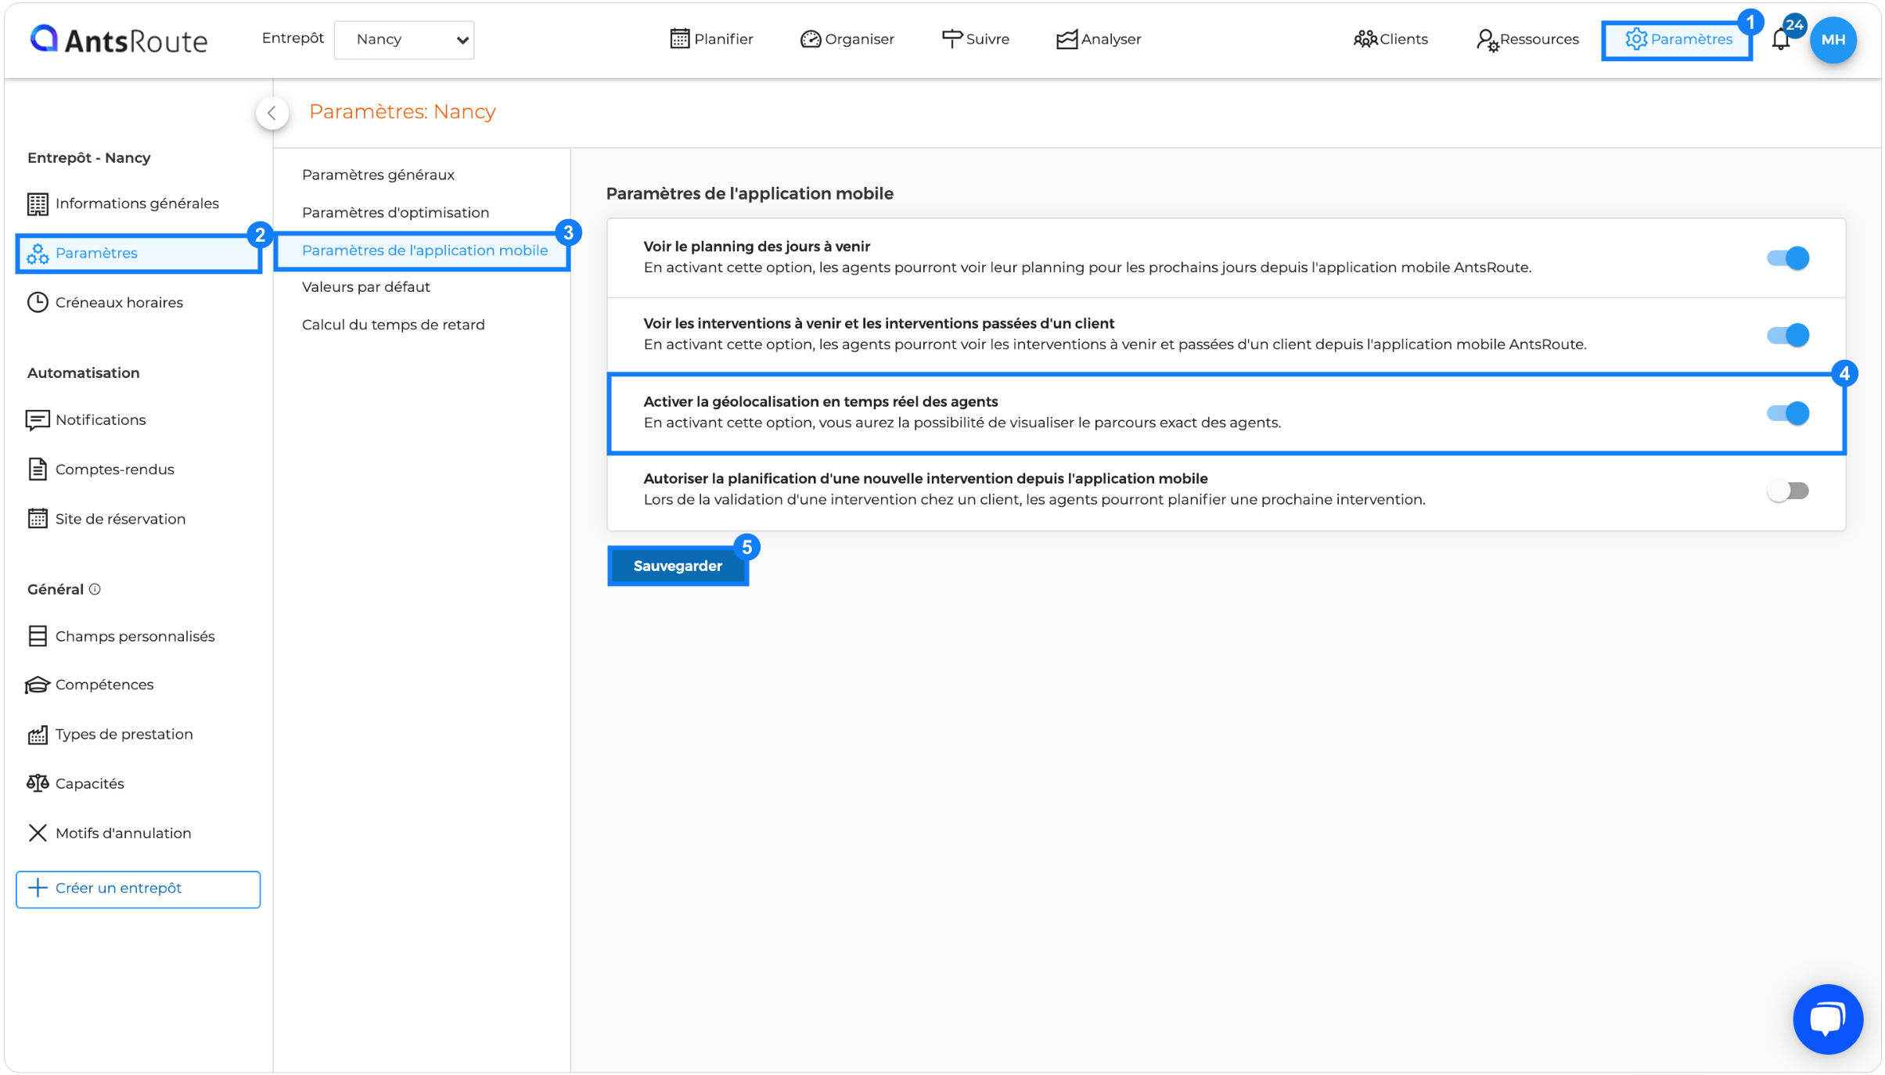Click the sidebar Paramètres cogs icon
Screen dimensions: 1885x1075
[x=38, y=253]
